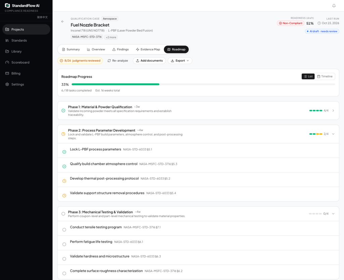Click the last run clock icon
Image resolution: width=344 pixels, height=280 pixels.
(319, 23)
